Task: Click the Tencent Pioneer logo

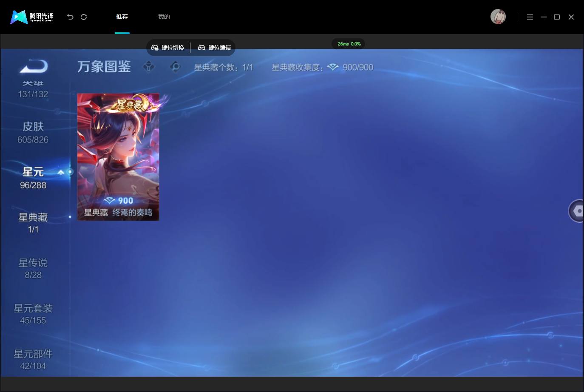Action: click(32, 17)
